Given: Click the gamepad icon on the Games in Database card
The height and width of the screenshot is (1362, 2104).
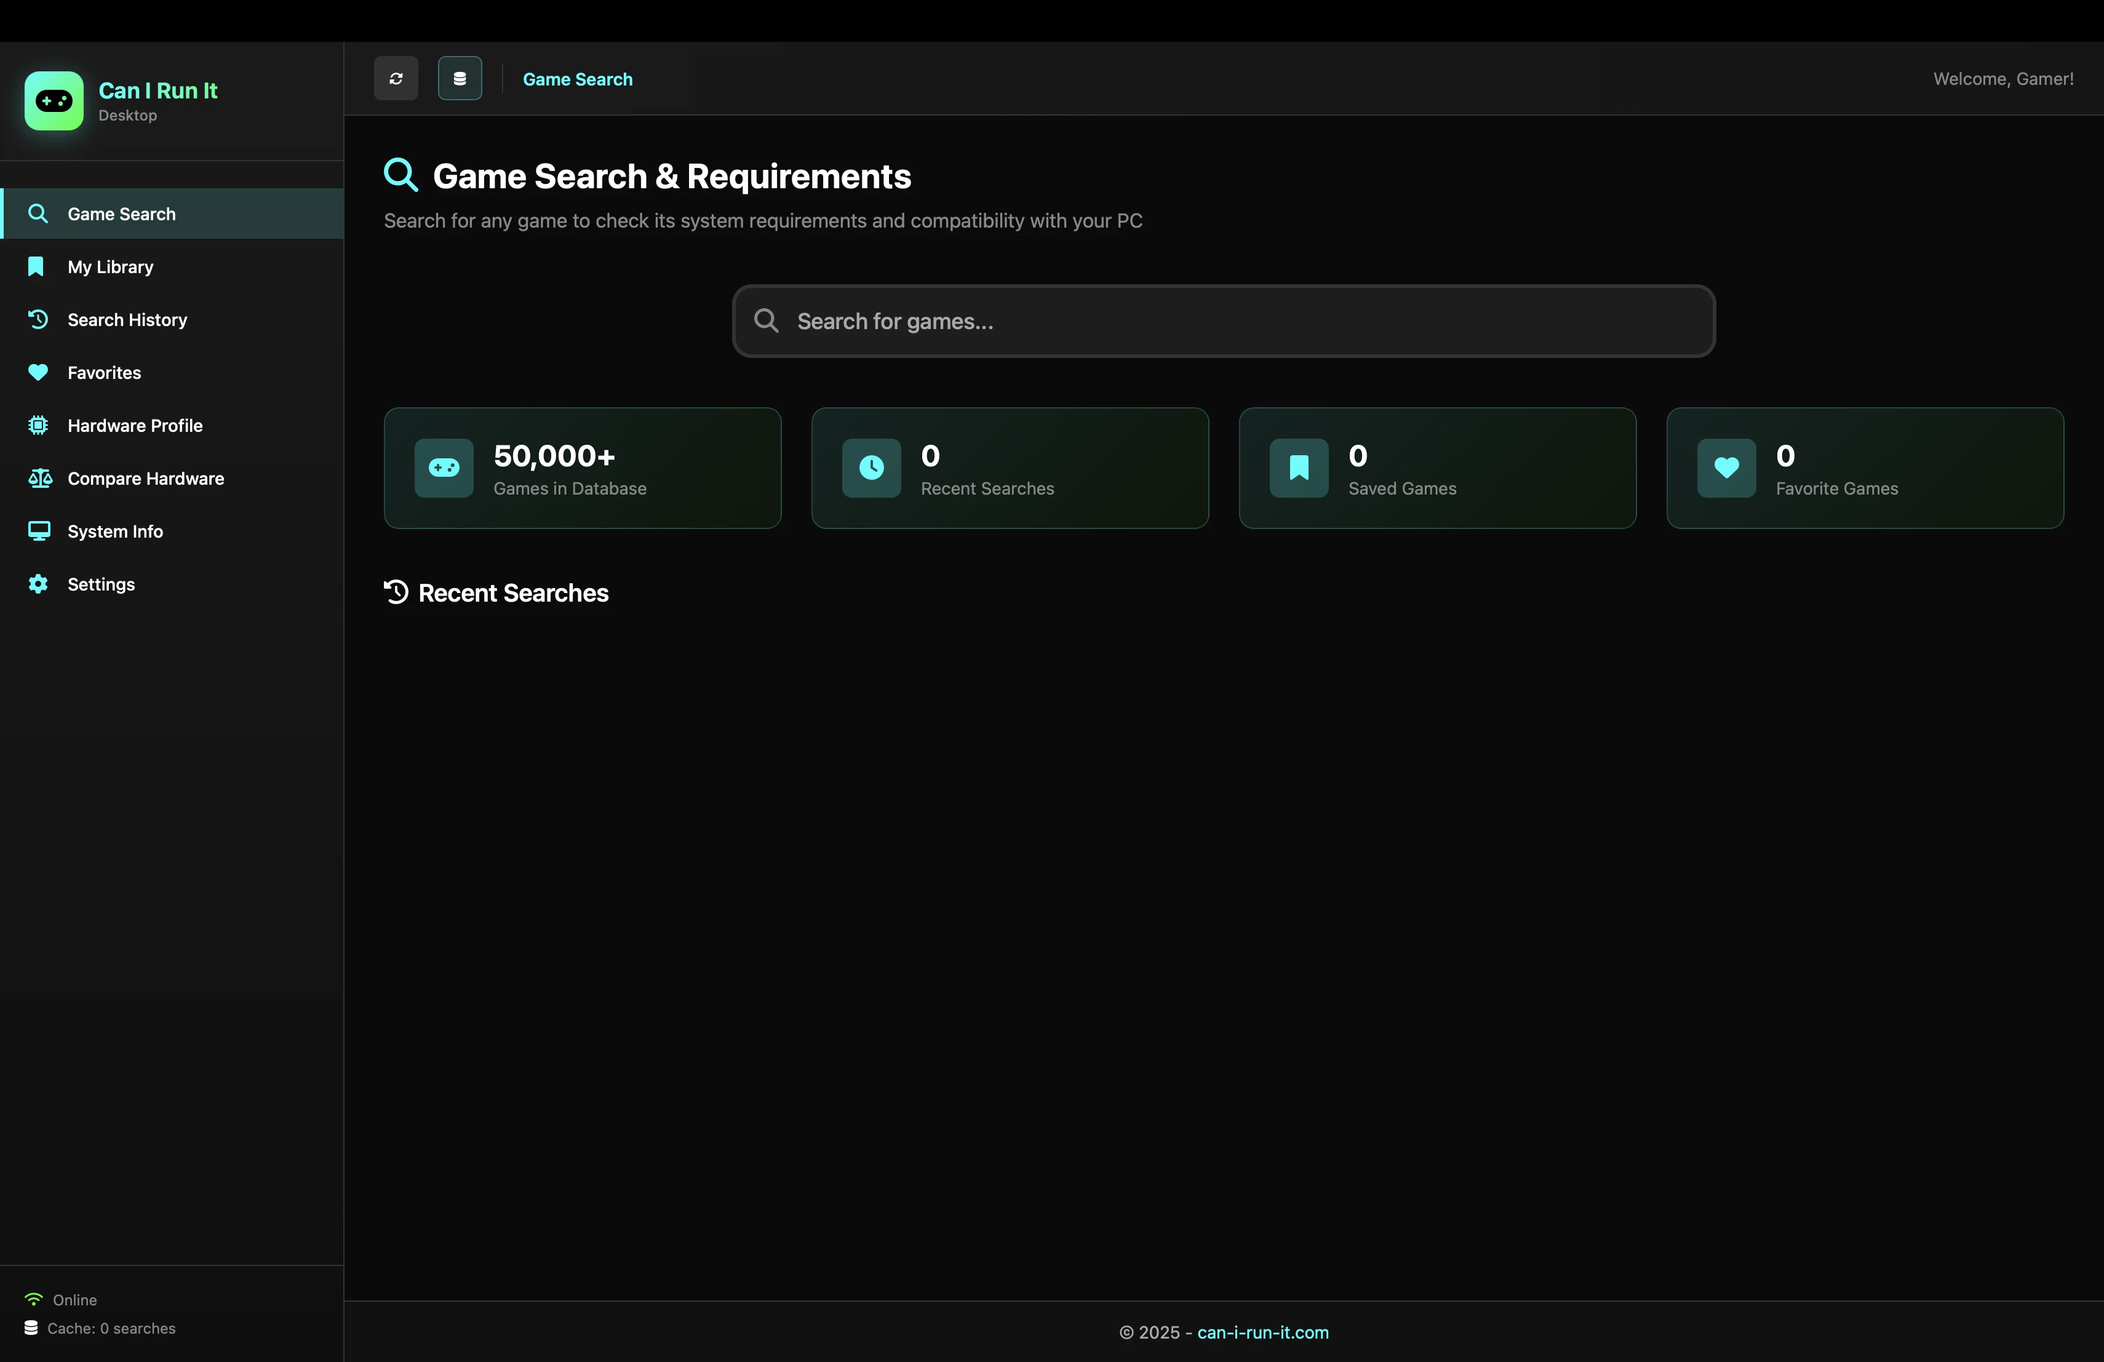Looking at the screenshot, I should (444, 468).
